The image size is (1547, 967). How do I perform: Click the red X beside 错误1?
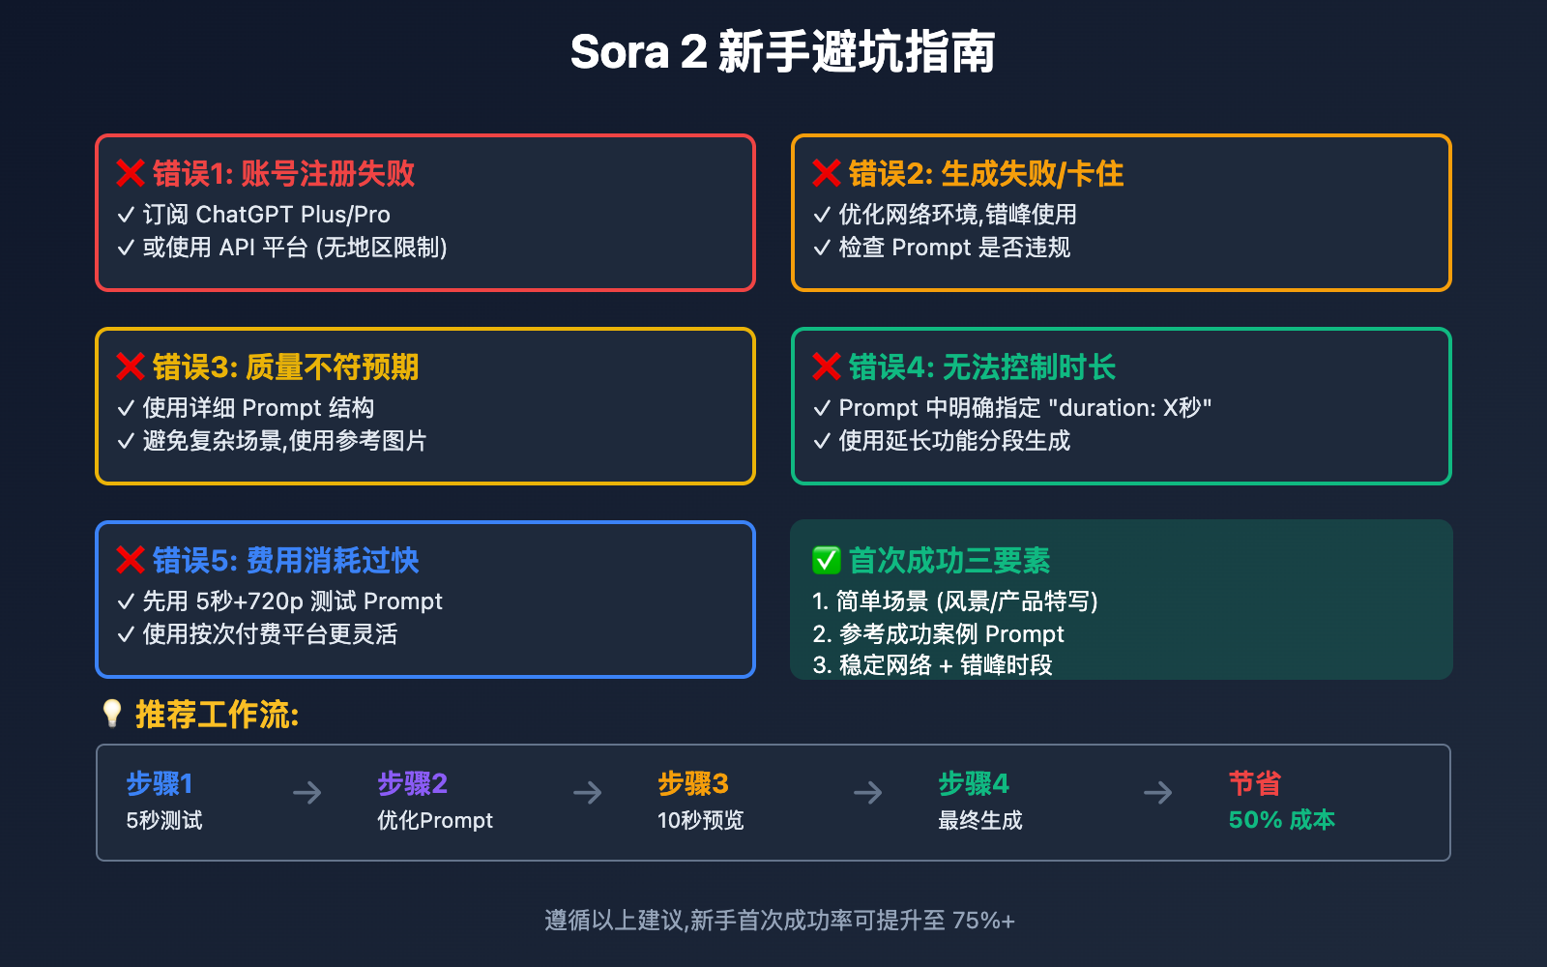(x=131, y=173)
